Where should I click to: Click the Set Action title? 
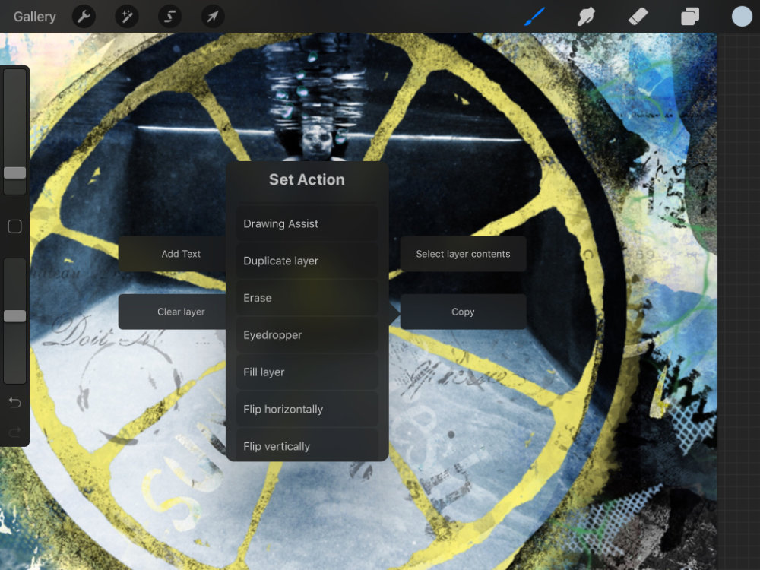pos(307,179)
